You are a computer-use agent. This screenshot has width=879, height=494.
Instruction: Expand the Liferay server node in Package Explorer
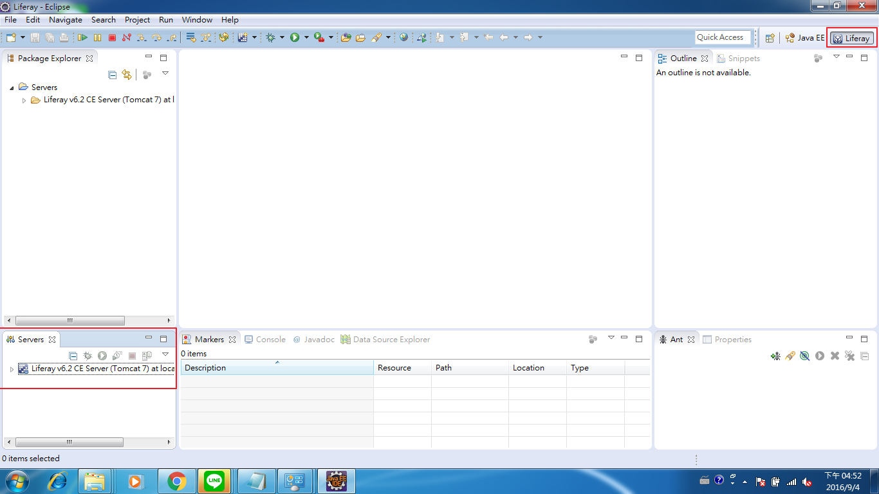[24, 100]
